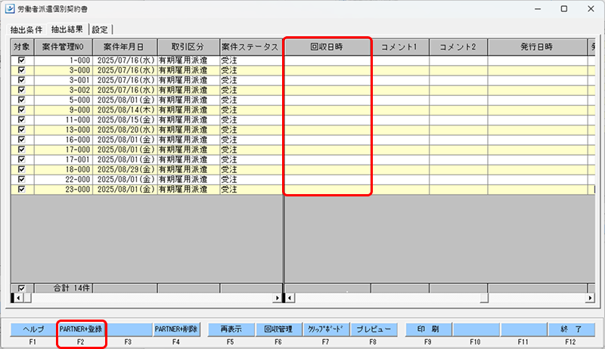Viewport: 605px width, 349px height.
Task: Switch to the 抽出条件 tab
Action: 26,29
